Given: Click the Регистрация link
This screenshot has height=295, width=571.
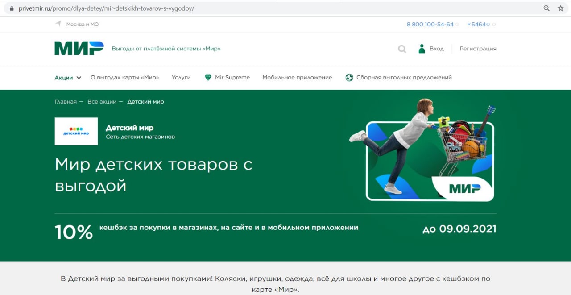Looking at the screenshot, I should click(478, 49).
